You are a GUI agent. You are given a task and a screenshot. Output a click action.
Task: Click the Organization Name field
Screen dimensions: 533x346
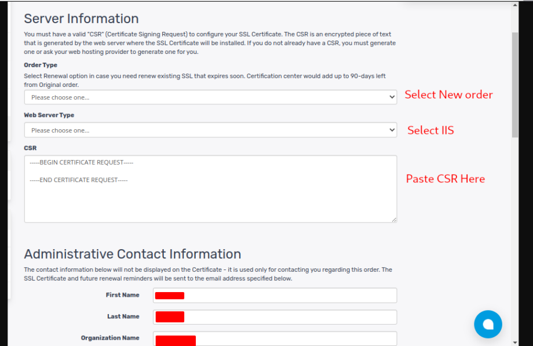pos(275,338)
